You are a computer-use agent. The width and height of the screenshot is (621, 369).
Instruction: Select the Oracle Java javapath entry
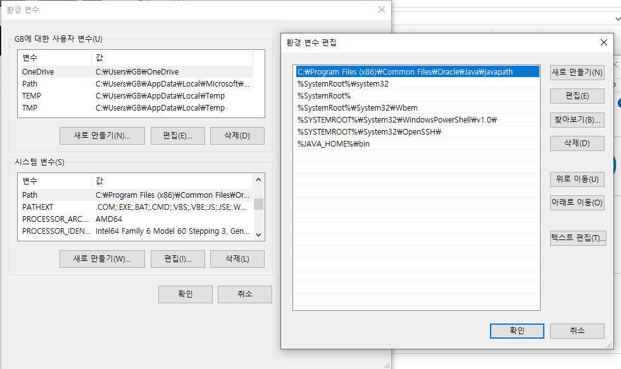point(417,71)
